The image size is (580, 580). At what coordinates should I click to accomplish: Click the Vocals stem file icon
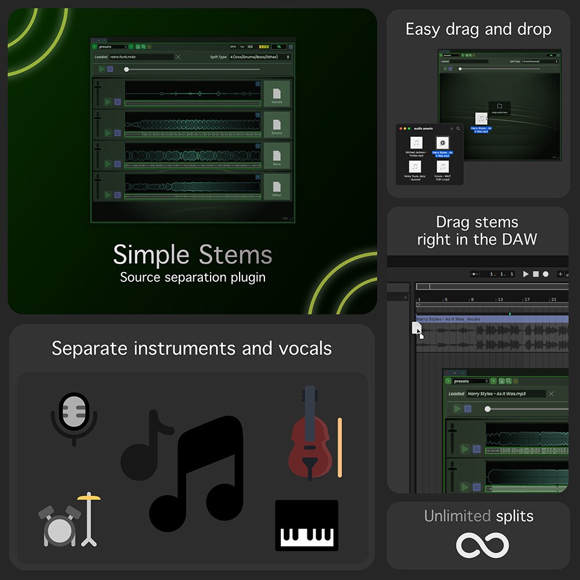[x=277, y=94]
